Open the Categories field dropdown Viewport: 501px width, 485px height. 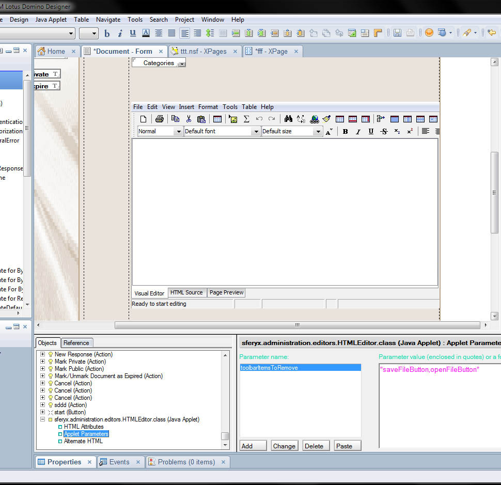coord(181,64)
